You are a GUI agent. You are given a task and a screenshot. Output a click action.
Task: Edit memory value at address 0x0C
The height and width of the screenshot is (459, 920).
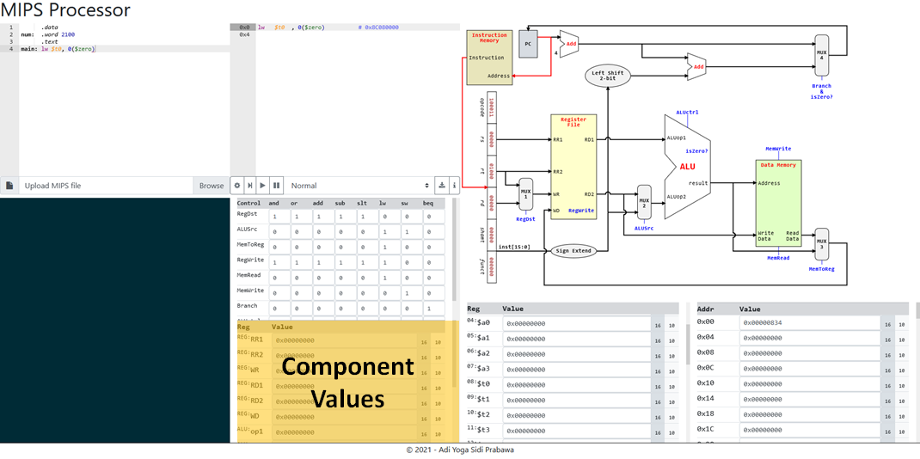point(810,370)
